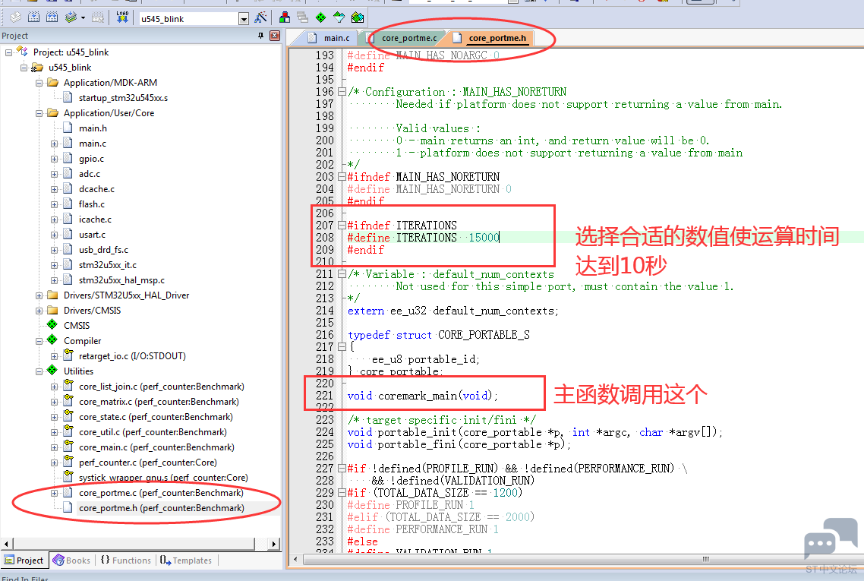This screenshot has width=864, height=581.
Task: Open the Pack Installer icon
Action: tap(358, 17)
